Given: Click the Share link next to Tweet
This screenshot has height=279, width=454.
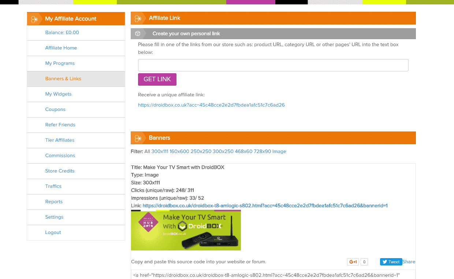Looking at the screenshot, I should point(409,262).
